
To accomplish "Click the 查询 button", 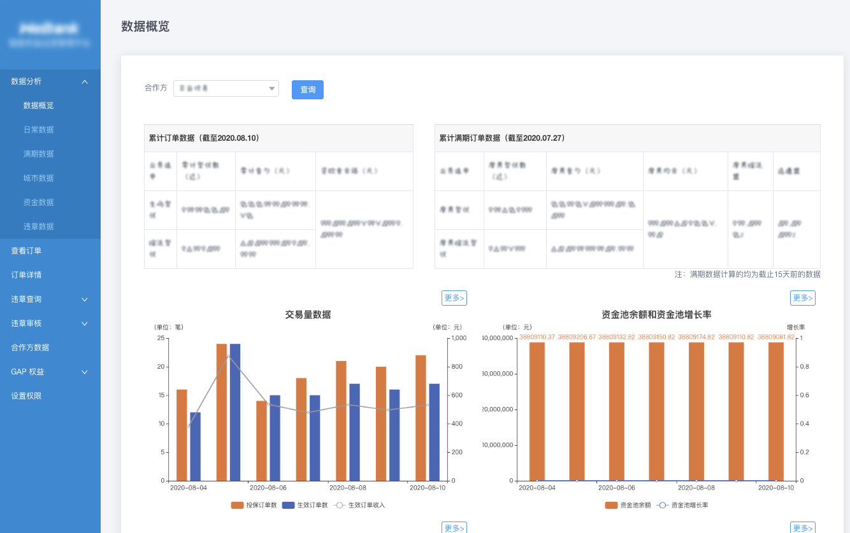I will point(308,90).
